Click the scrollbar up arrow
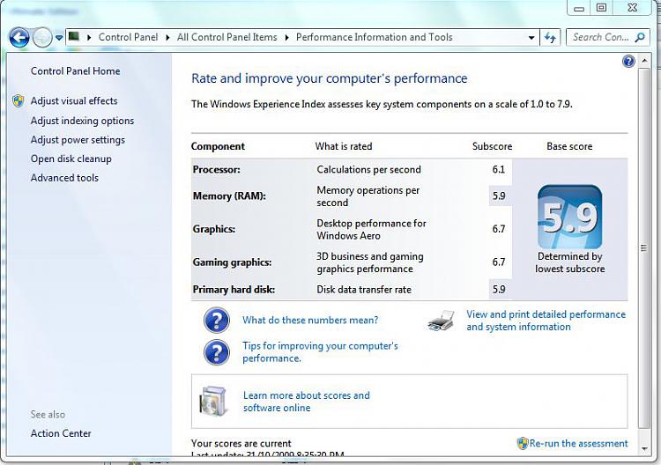The image size is (661, 465). click(644, 61)
